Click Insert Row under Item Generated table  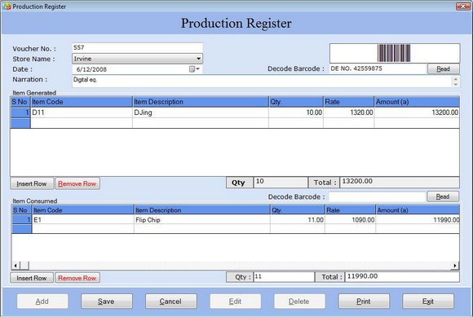point(32,183)
